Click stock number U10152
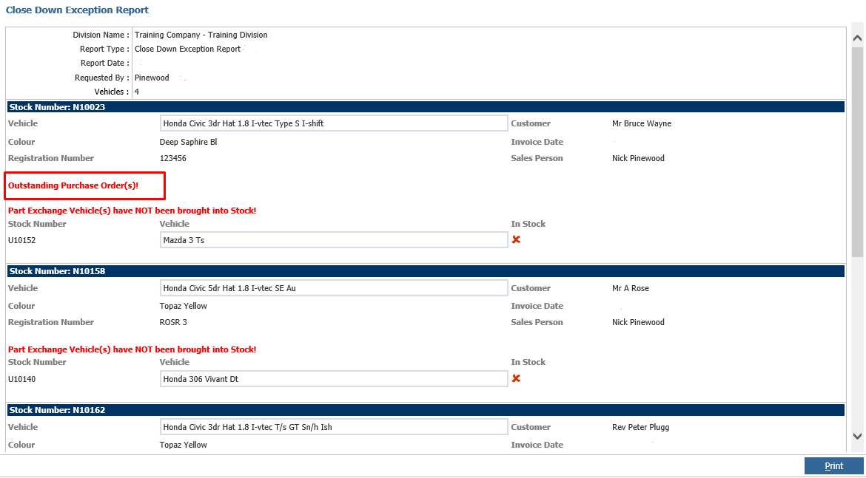The height and width of the screenshot is (478, 866). pos(22,240)
